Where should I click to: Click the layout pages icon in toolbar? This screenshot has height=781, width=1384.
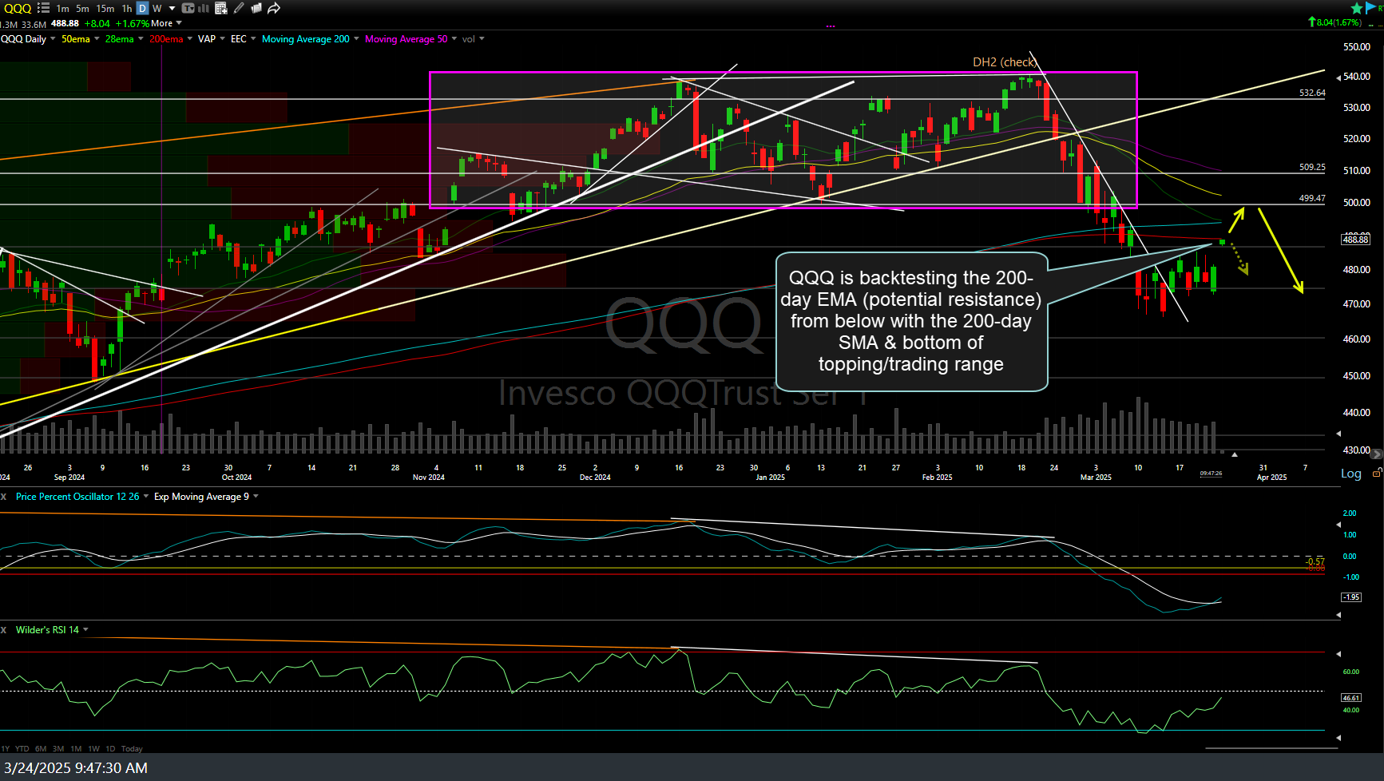coord(256,8)
